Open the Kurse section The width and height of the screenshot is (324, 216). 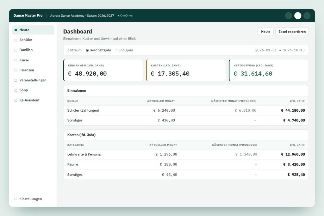[x=33, y=60]
